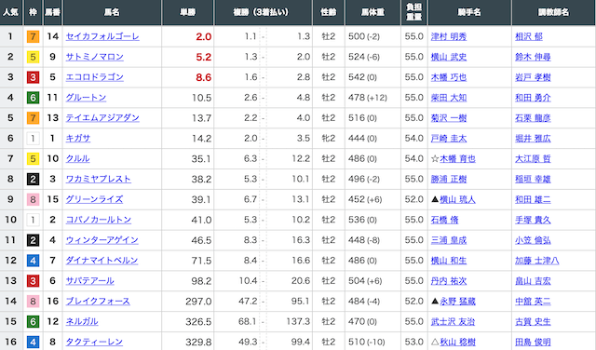Sort by 人気 column header
This screenshot has height=350, width=596.
coord(11,12)
